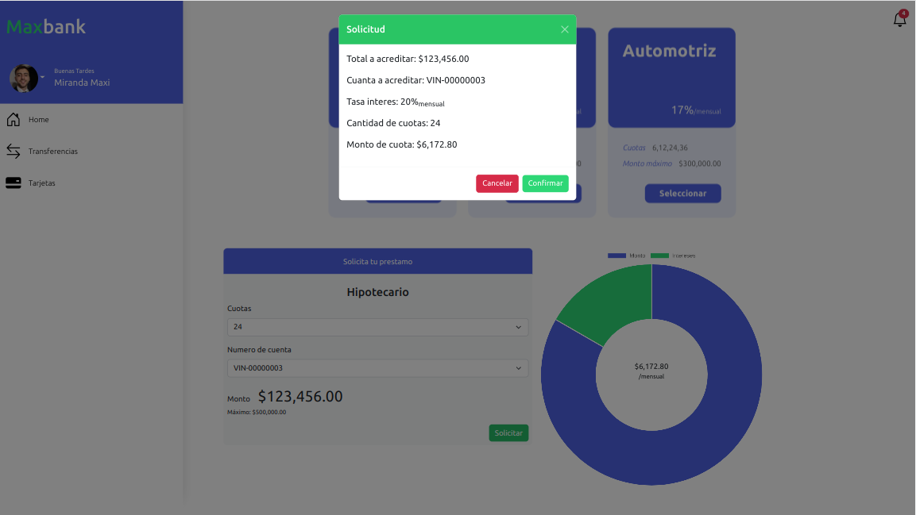
Task: Click the green Intereses legend swatch
Action: [659, 256]
